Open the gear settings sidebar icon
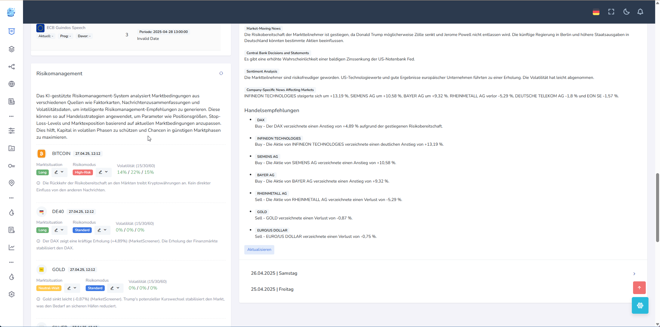The image size is (660, 327). [12, 294]
